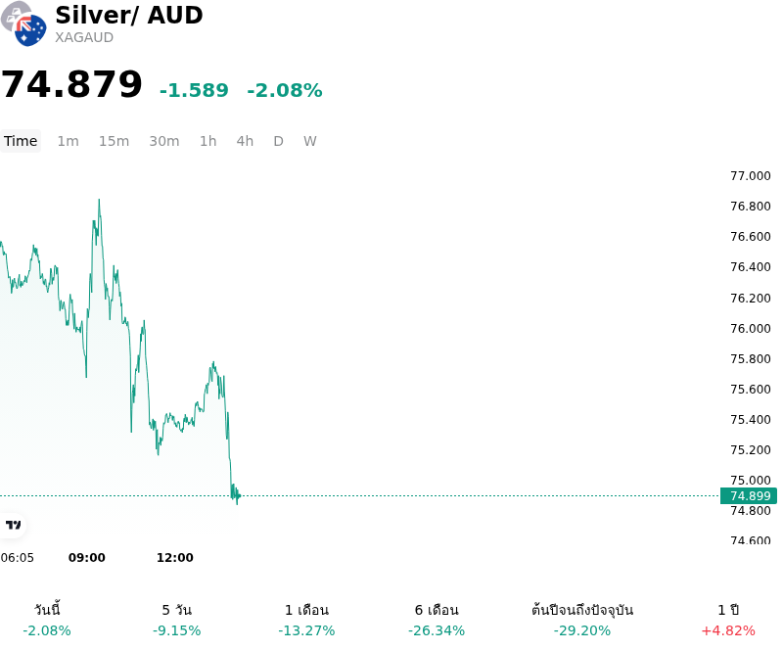Select the 1 ปี range

(728, 620)
